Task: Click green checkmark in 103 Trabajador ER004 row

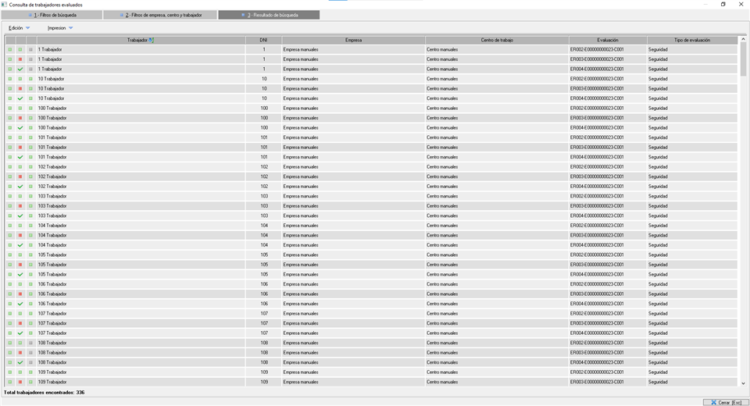Action: (x=20, y=215)
